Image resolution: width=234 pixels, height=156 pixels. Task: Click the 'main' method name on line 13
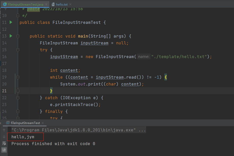pos(83,36)
